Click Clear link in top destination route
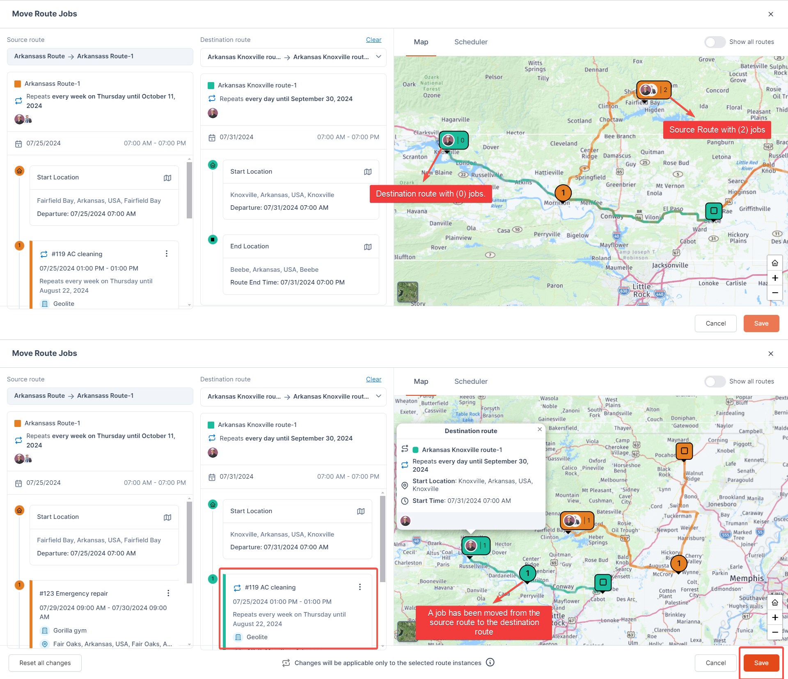788x679 pixels. coord(373,40)
